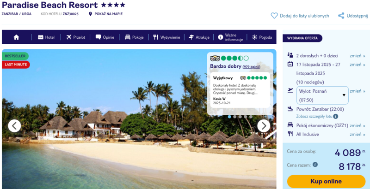This screenshot has width=370, height=189.
Task: Click the hotel beach photo
Action: click(x=106, y=141)
